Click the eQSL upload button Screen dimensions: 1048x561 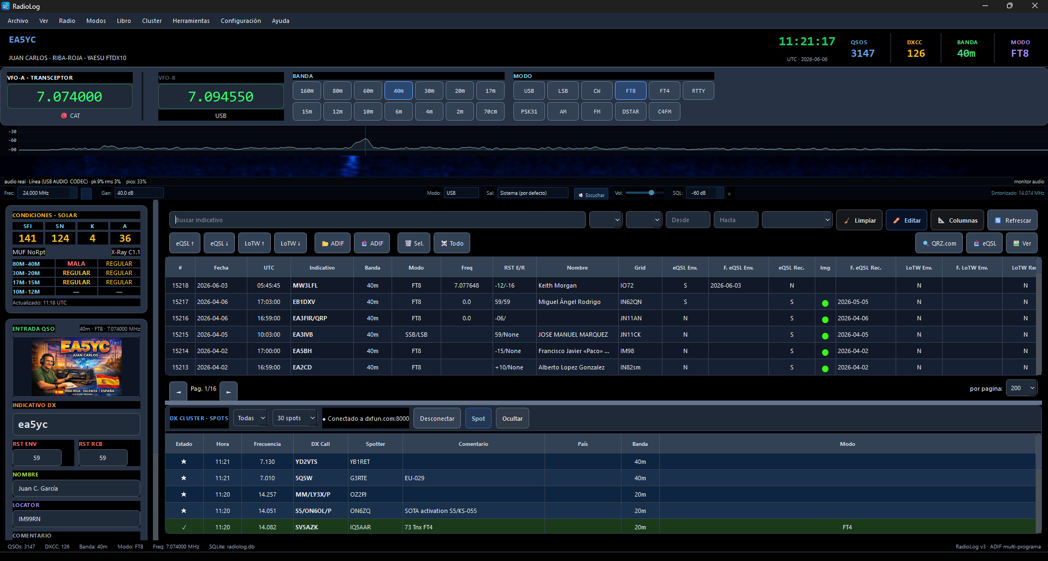185,243
